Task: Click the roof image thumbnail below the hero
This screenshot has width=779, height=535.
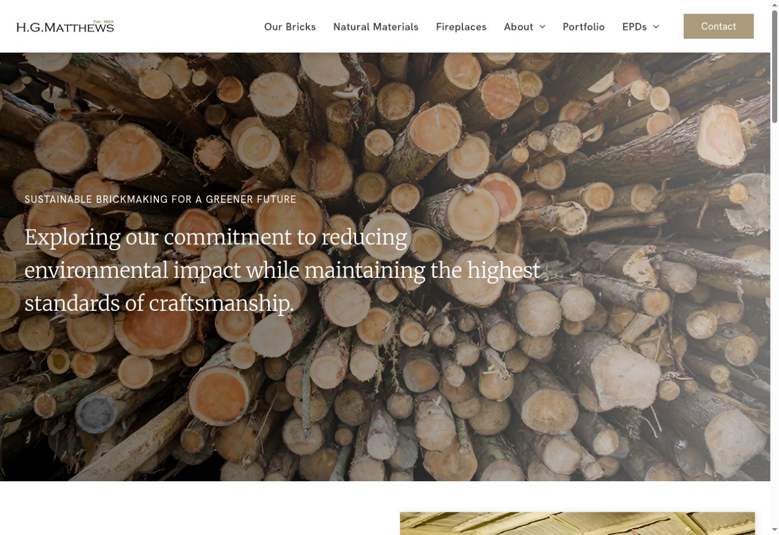Action: (577, 523)
